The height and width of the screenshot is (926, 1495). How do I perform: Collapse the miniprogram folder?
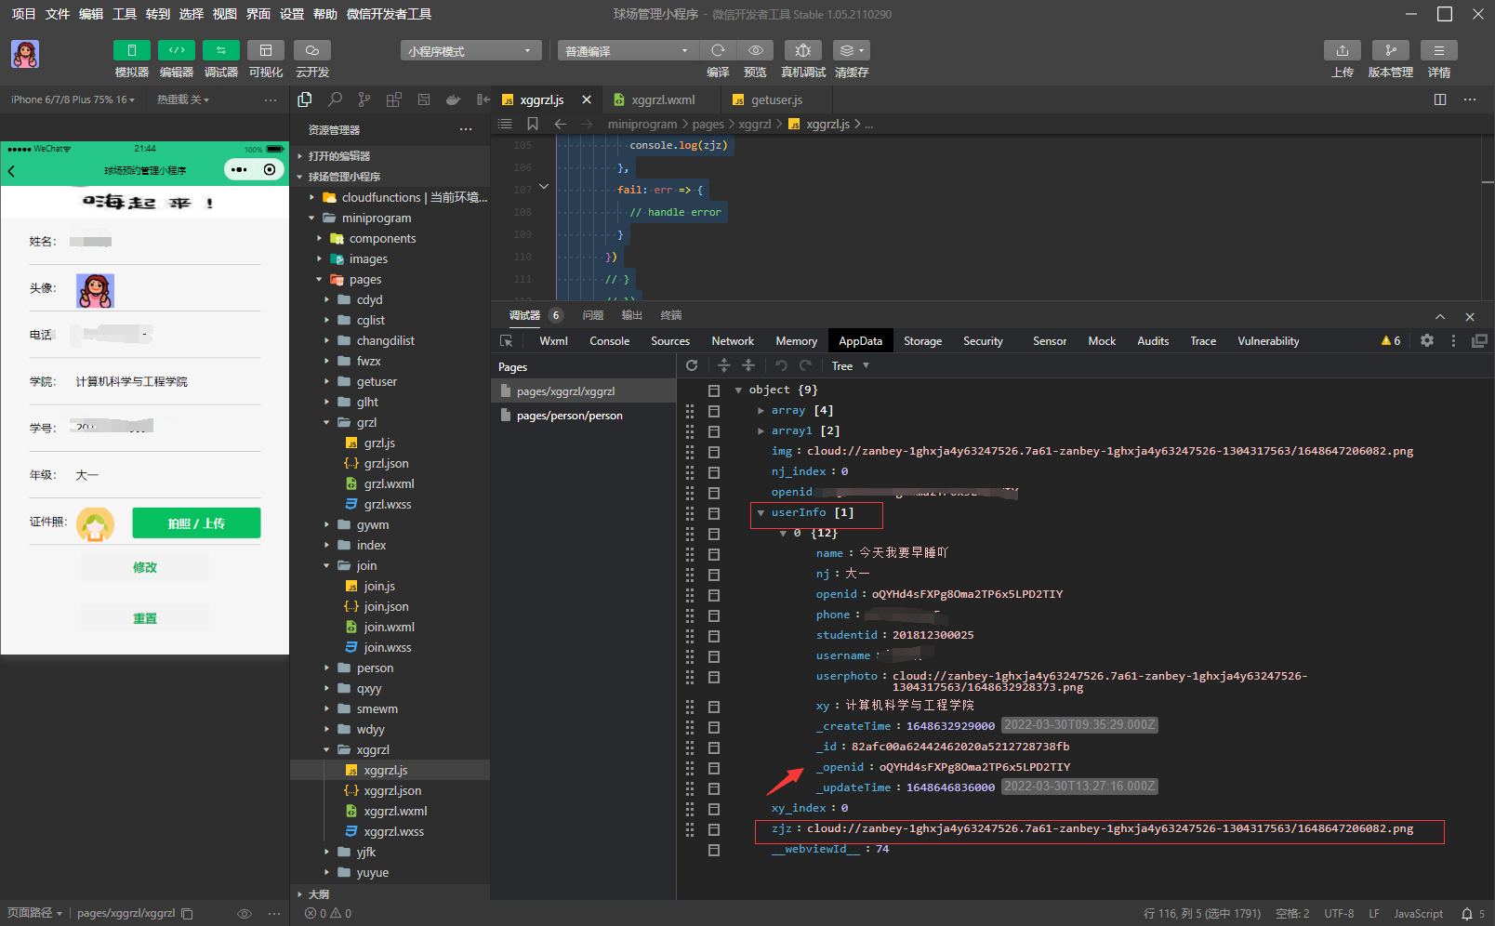click(x=311, y=218)
